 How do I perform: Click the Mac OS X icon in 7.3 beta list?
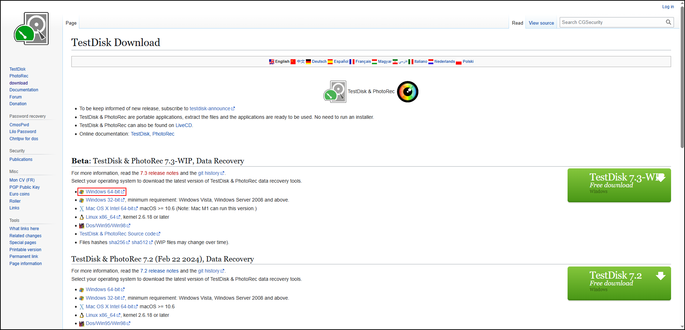click(82, 209)
